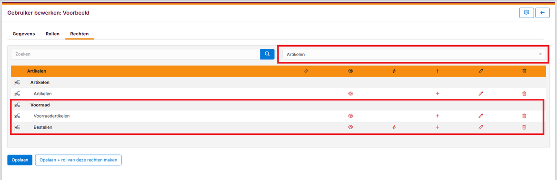
Task: Click the delete trash icon in Artikelen row
Action: (x=524, y=94)
